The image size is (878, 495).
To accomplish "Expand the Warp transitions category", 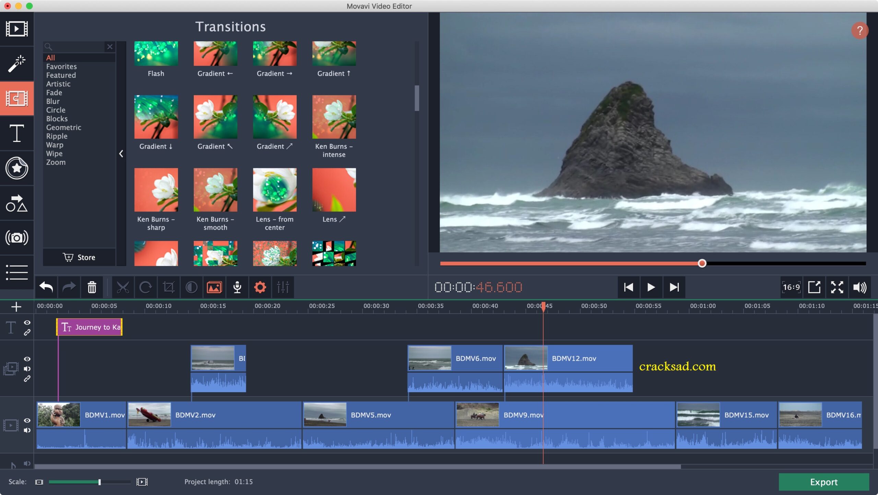I will pos(55,144).
